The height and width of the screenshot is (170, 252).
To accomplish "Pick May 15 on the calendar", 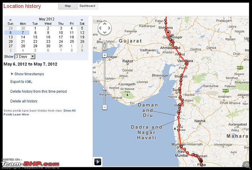I will [35, 37].
